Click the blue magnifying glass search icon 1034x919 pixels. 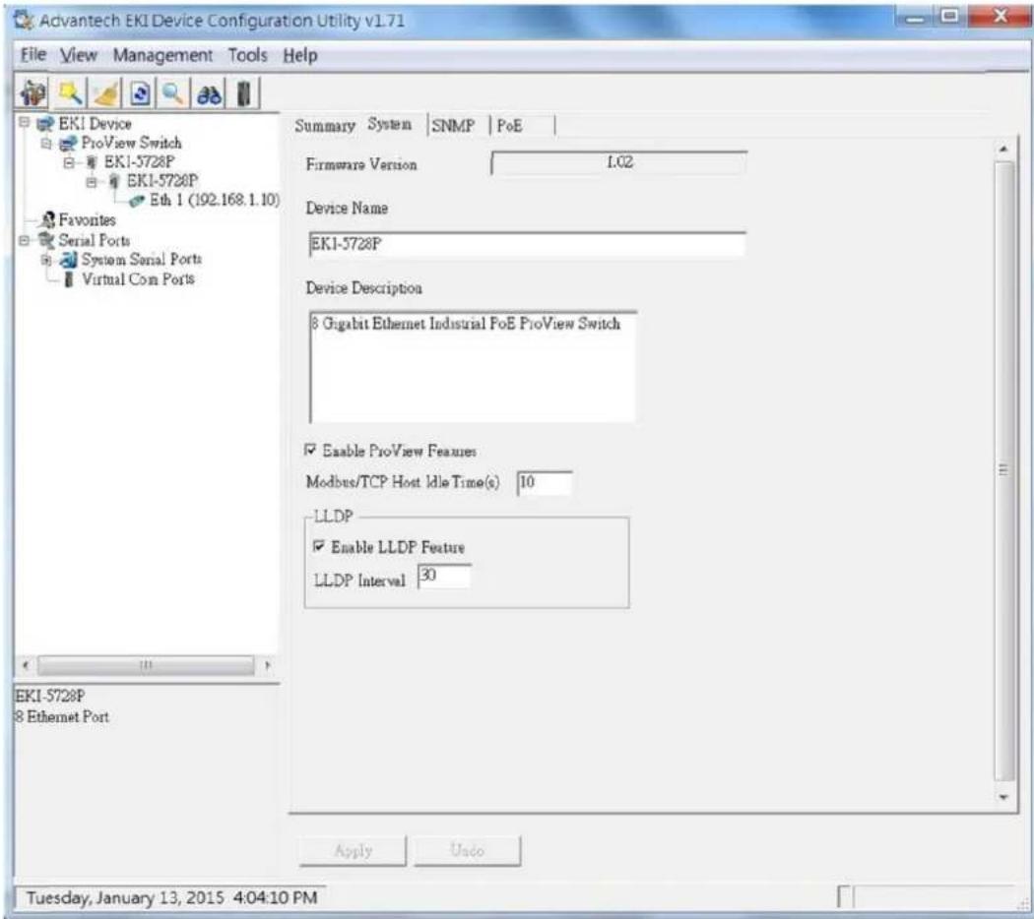pos(173,93)
